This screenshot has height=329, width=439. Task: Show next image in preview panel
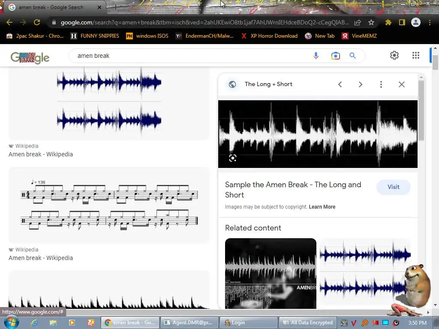[361, 84]
